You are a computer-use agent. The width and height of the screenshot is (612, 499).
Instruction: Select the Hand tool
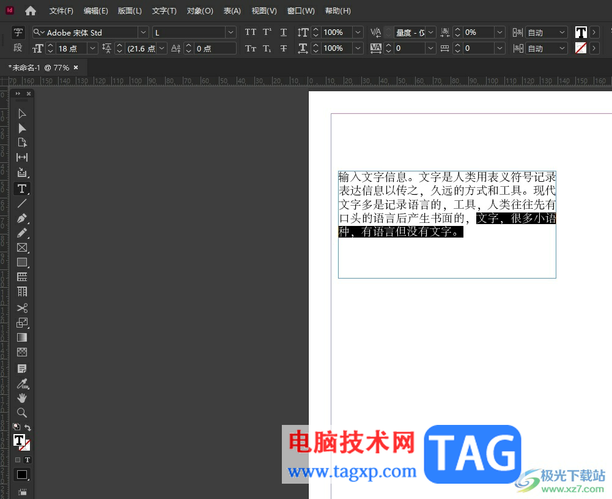coord(22,398)
